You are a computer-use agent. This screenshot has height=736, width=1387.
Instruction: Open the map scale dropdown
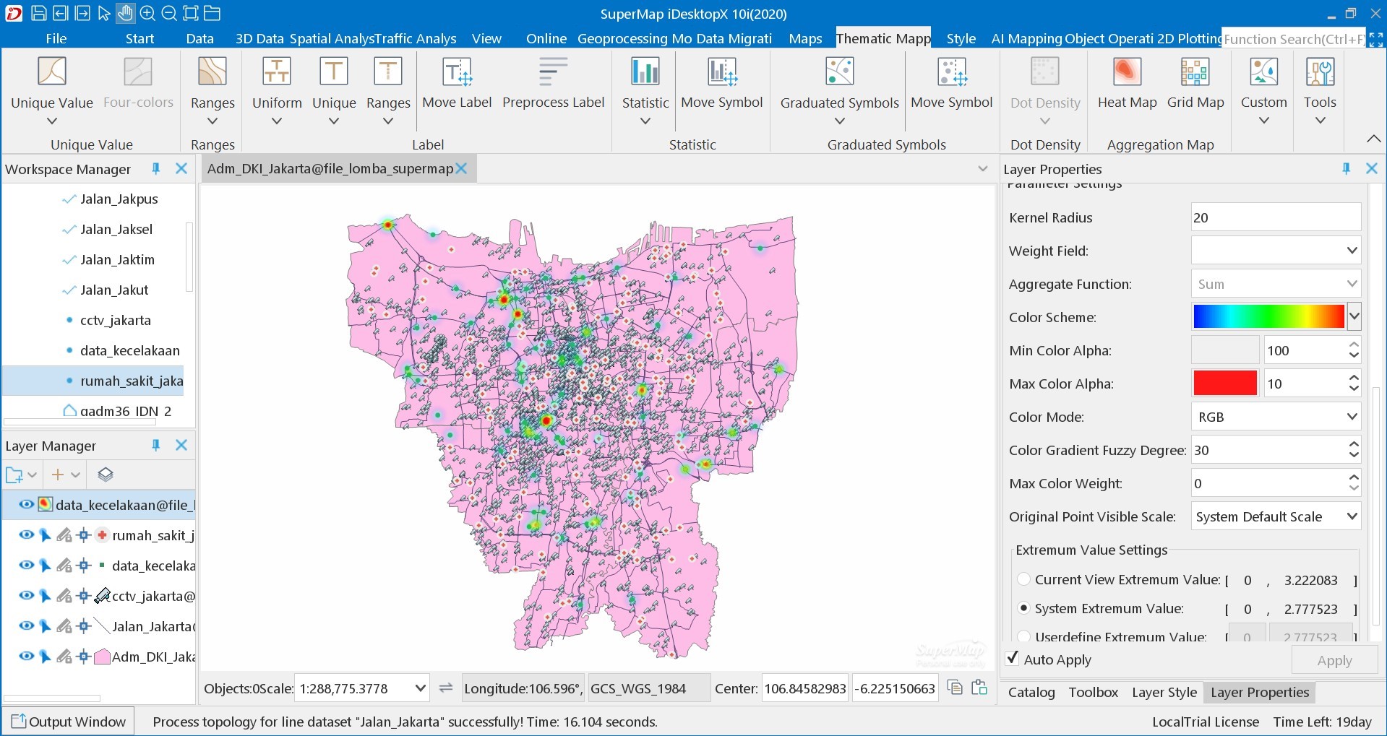point(420,688)
